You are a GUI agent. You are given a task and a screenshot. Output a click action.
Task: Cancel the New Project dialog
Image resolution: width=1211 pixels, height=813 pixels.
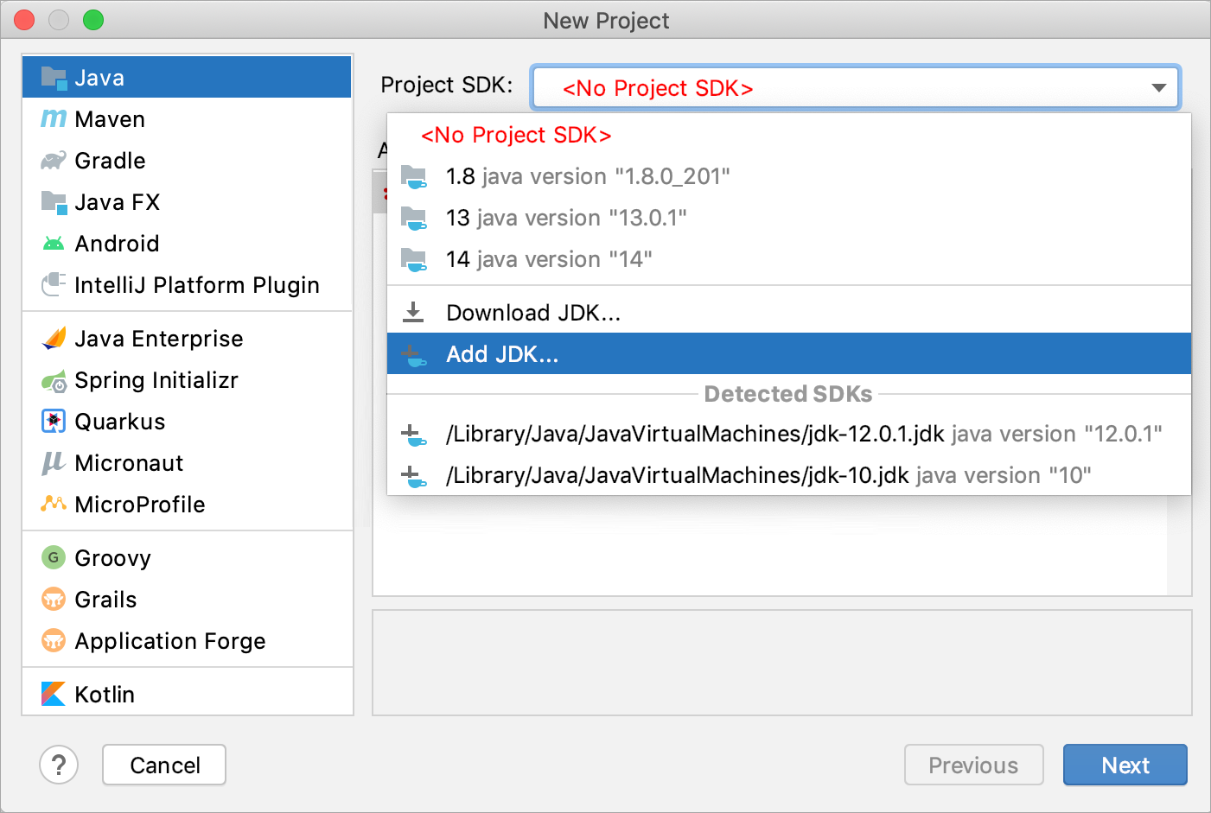[x=164, y=765]
